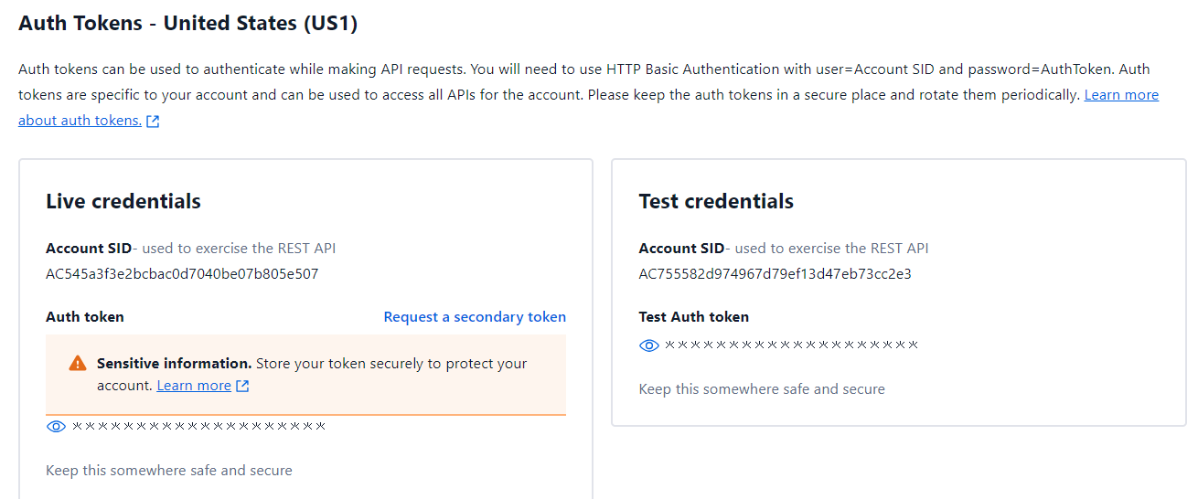Click the 'Test Auth token' label

click(x=693, y=317)
